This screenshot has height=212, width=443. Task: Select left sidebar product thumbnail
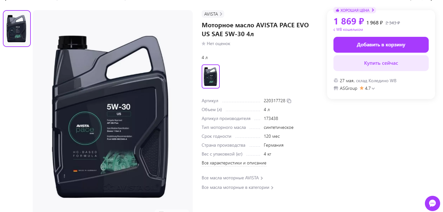tap(17, 29)
